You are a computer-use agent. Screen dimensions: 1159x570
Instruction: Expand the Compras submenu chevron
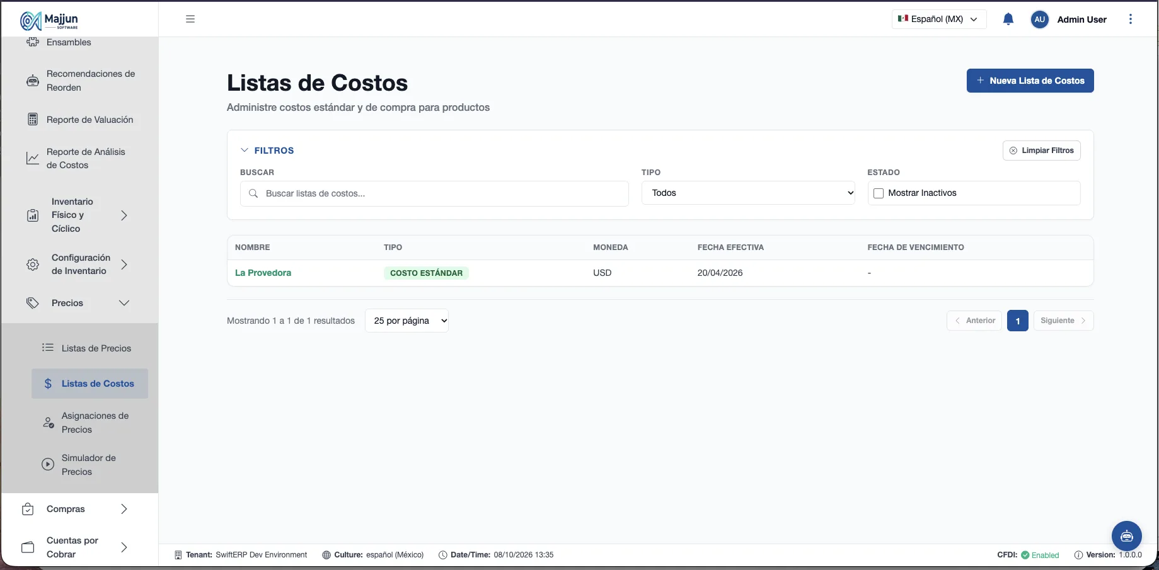pyautogui.click(x=124, y=509)
